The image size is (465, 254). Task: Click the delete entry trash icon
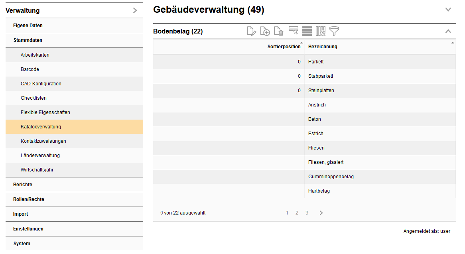tap(278, 31)
